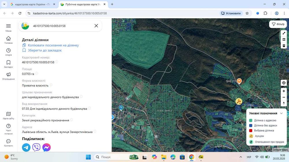Open Часті питання question icon
The image size is (289, 162).
(x=8, y=126)
